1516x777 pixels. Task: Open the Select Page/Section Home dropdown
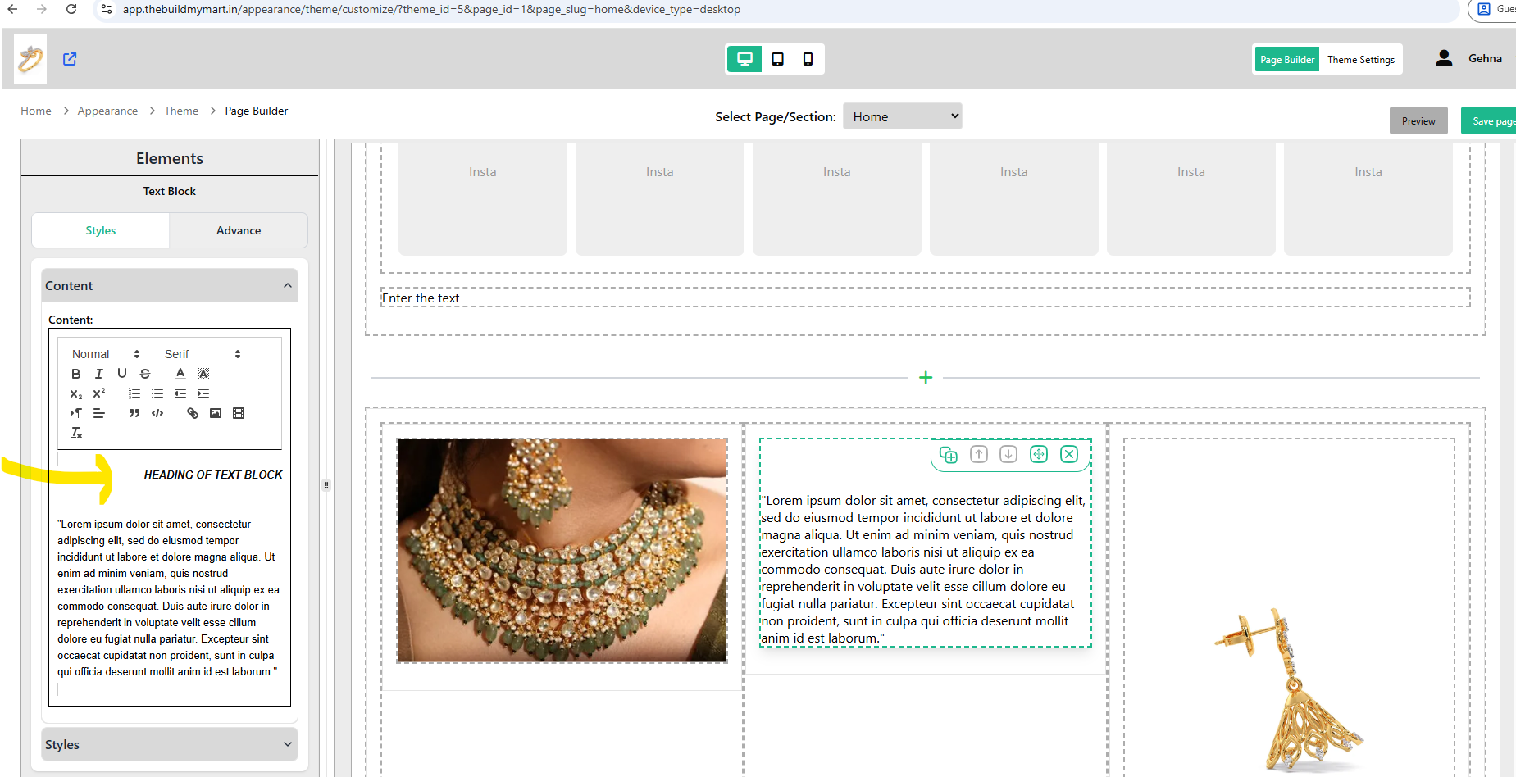(x=903, y=116)
